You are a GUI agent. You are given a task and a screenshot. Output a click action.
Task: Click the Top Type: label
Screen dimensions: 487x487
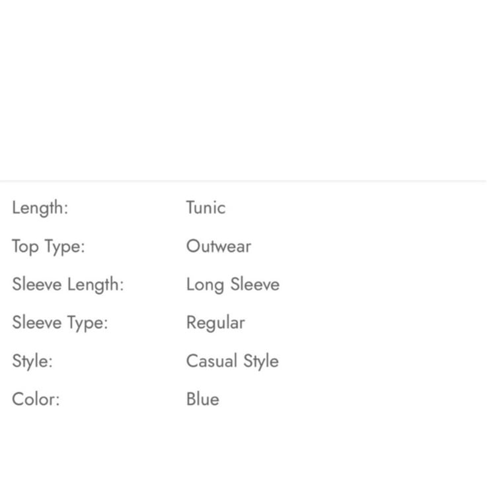48,246
